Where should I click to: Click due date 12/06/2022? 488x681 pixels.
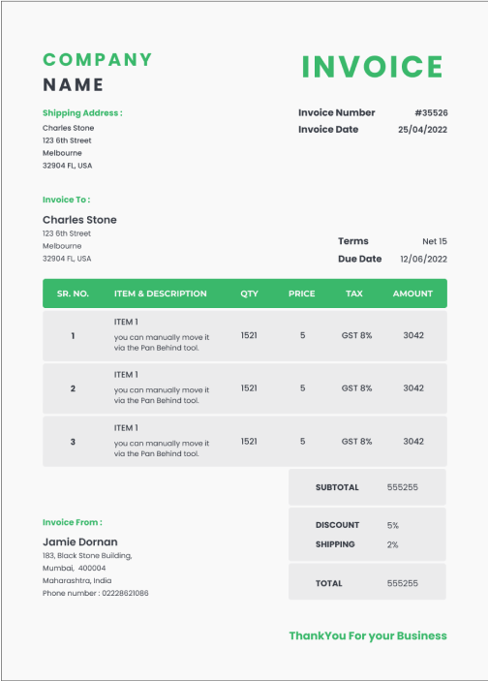click(x=423, y=260)
